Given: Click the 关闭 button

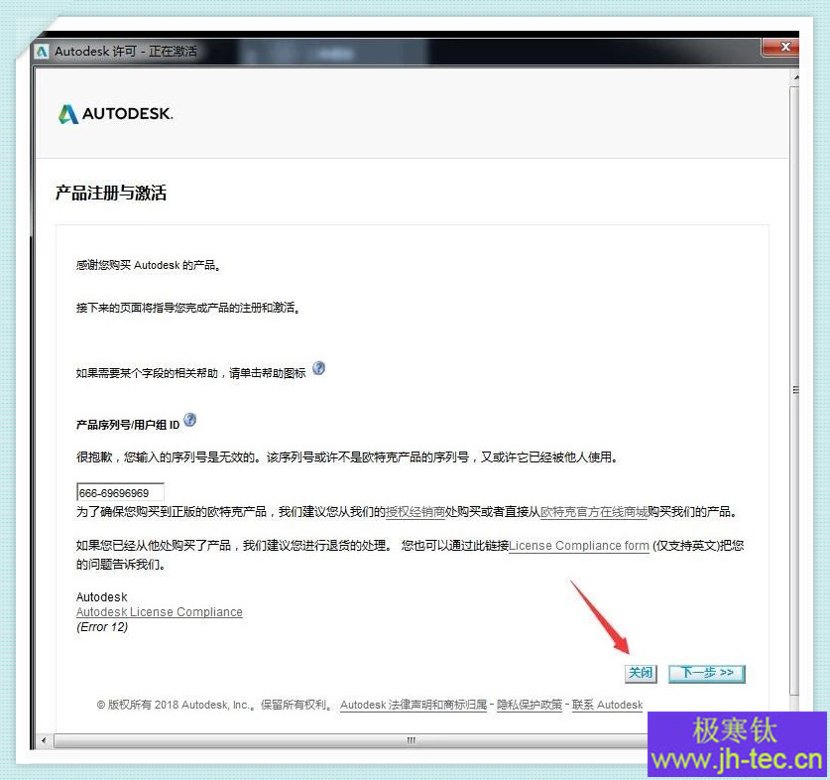Looking at the screenshot, I should click(x=641, y=673).
